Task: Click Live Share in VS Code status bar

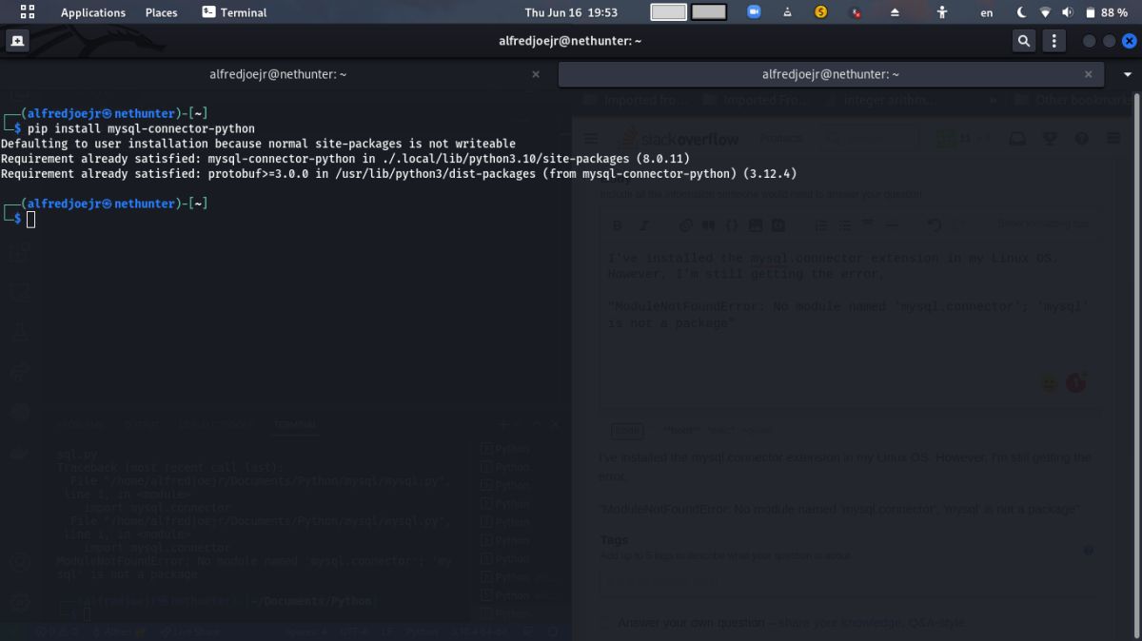Action: [189, 631]
